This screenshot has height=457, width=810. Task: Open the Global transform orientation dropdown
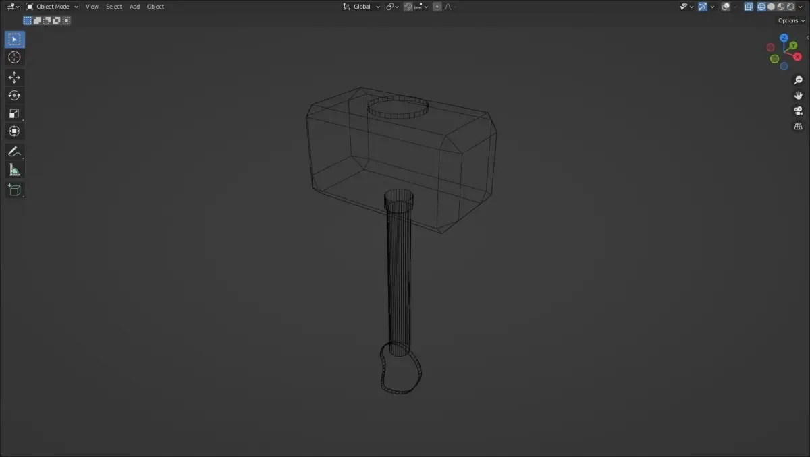(x=362, y=7)
